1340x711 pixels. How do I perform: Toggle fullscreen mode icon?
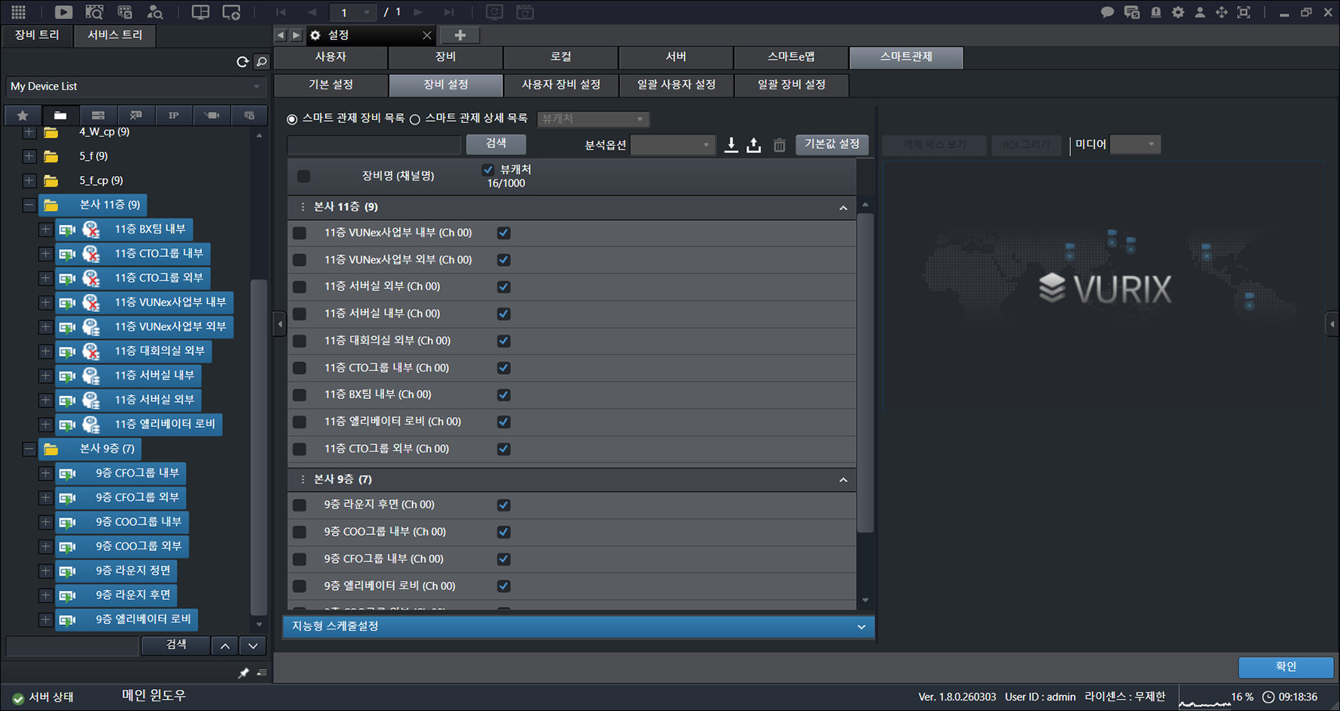(x=1244, y=12)
